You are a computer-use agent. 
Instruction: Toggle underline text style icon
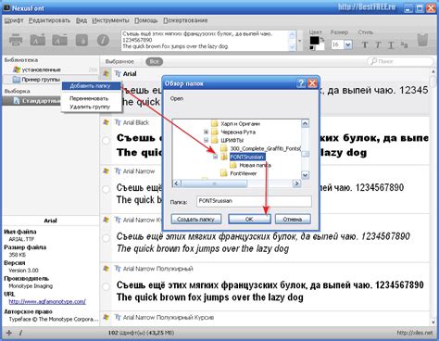pos(391,45)
